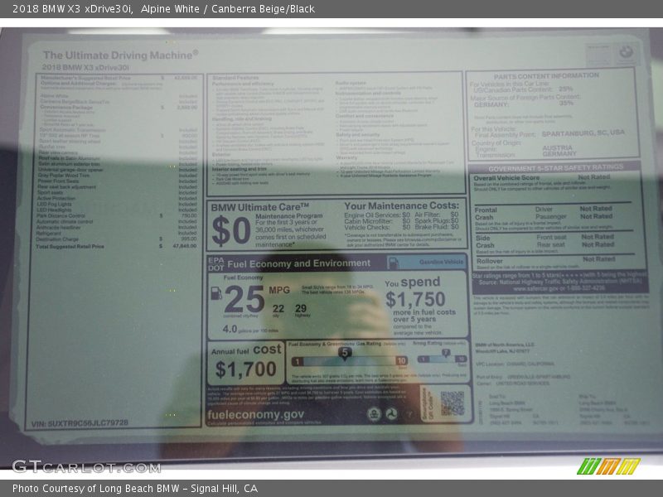The height and width of the screenshot is (497, 663).
Task: Click the 'Gray Poplar Wood Trim' option
Action: 64,176
